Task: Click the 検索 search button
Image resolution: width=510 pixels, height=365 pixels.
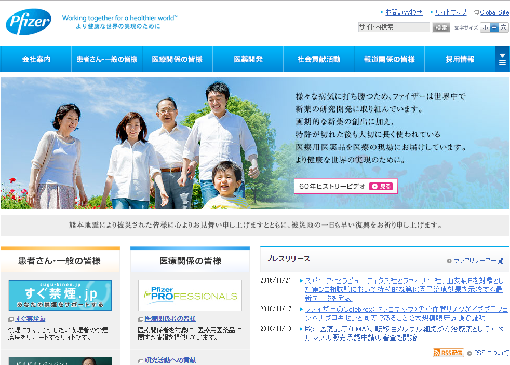Action: click(x=441, y=27)
